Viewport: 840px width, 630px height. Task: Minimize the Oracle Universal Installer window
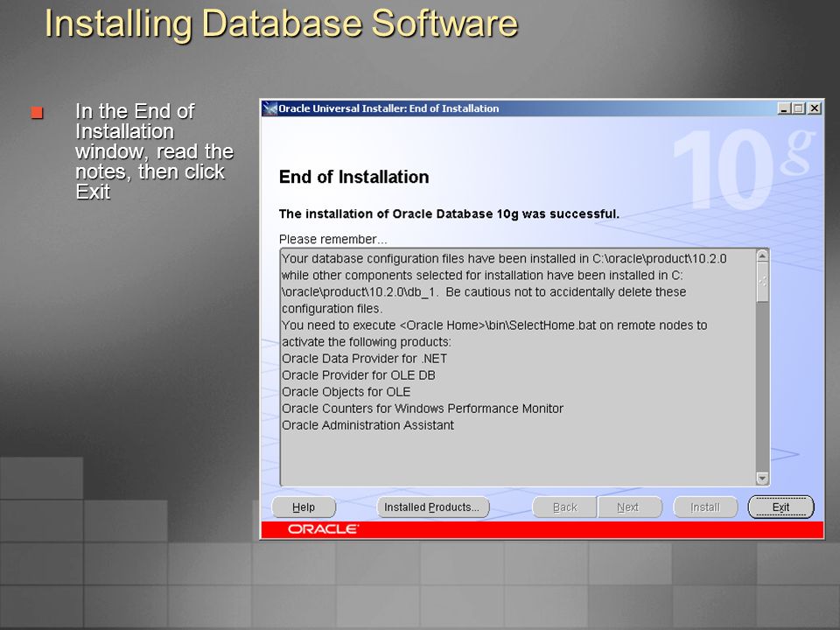tap(784, 108)
